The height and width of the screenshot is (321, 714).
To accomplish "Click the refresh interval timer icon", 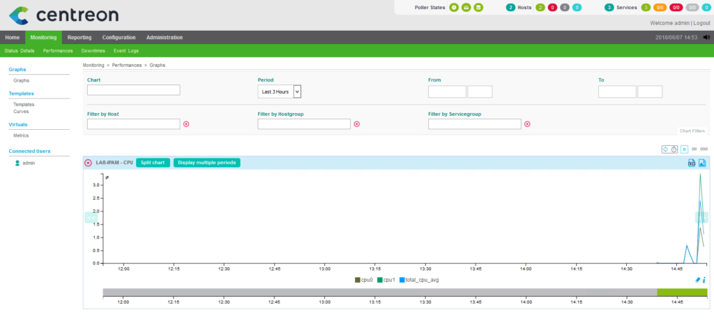I will point(674,149).
